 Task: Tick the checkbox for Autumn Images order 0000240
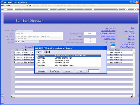click(37, 58)
